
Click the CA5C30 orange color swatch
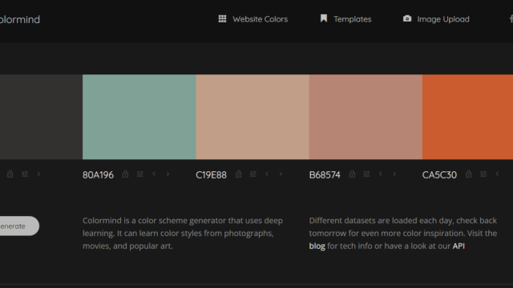pos(467,117)
